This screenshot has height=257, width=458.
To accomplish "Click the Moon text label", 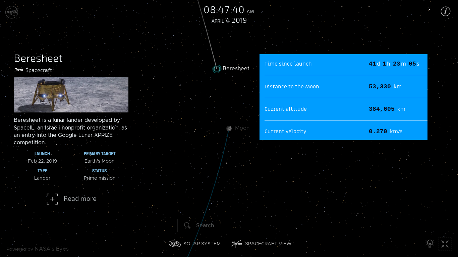I will pos(242,128).
